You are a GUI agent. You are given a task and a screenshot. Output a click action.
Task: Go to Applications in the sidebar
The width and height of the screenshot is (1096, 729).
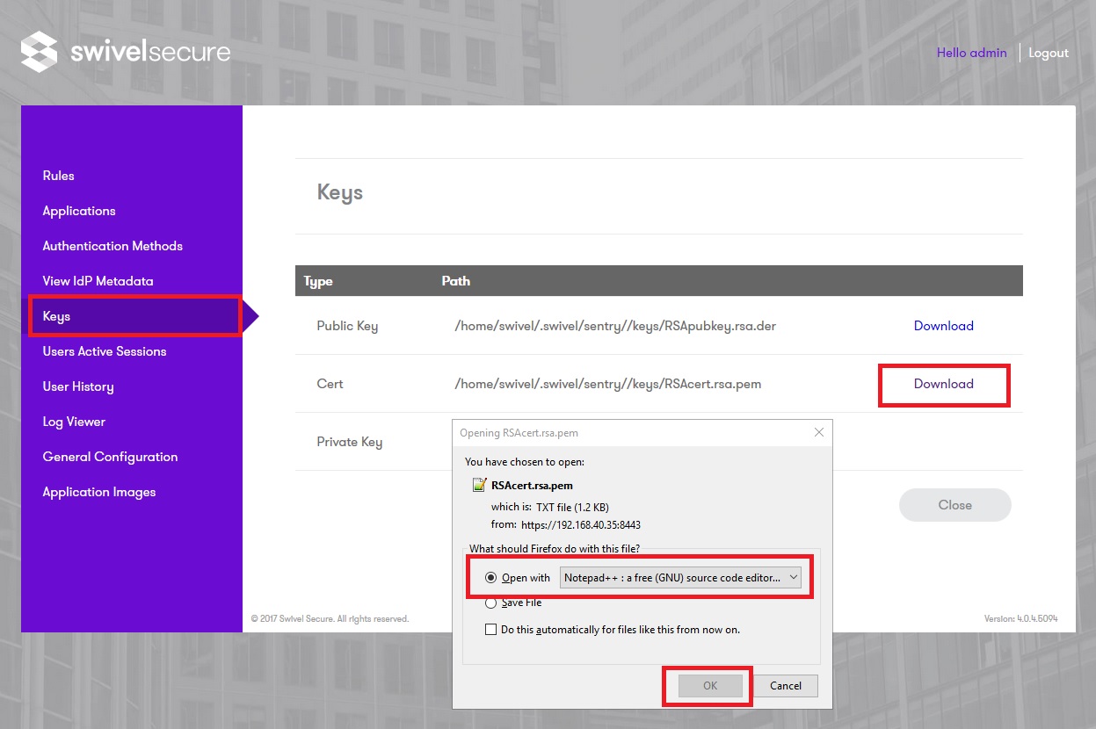(79, 211)
